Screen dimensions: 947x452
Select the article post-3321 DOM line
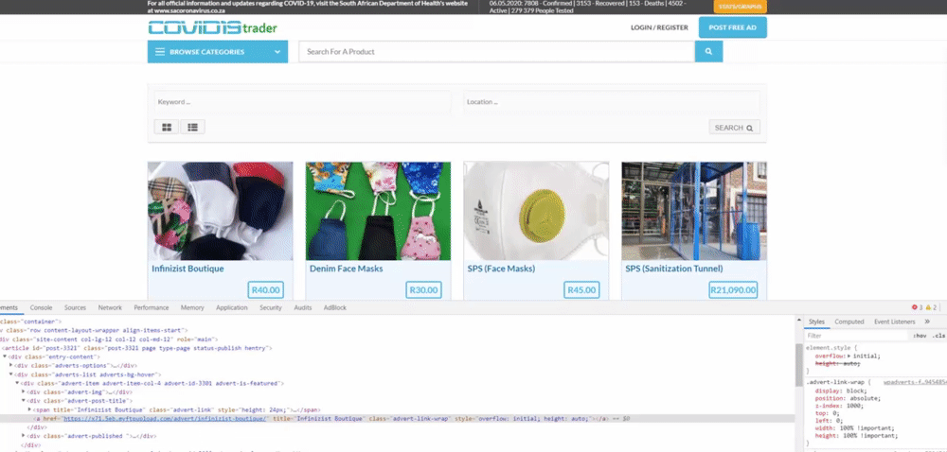tap(136, 348)
